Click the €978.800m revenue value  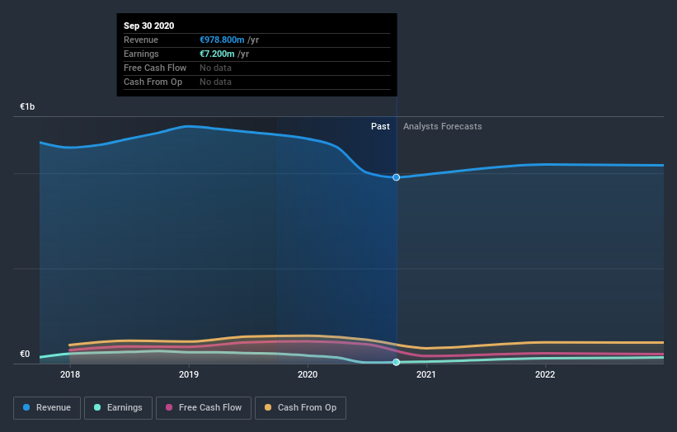(222, 40)
